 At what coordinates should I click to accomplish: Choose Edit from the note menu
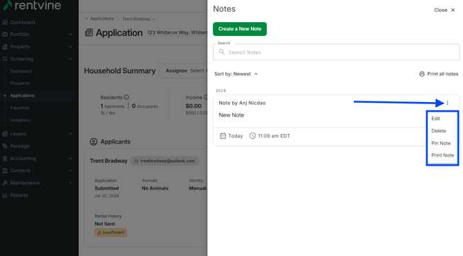point(435,119)
